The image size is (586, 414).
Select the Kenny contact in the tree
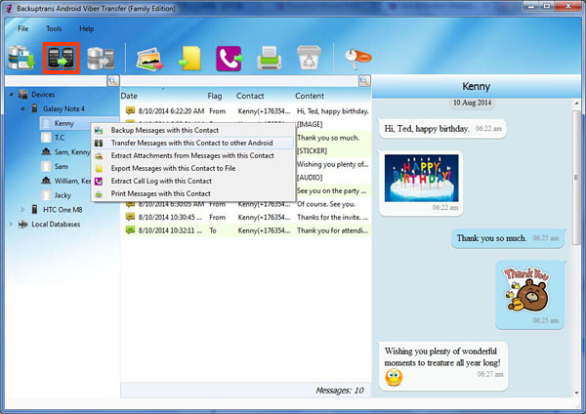click(x=63, y=123)
